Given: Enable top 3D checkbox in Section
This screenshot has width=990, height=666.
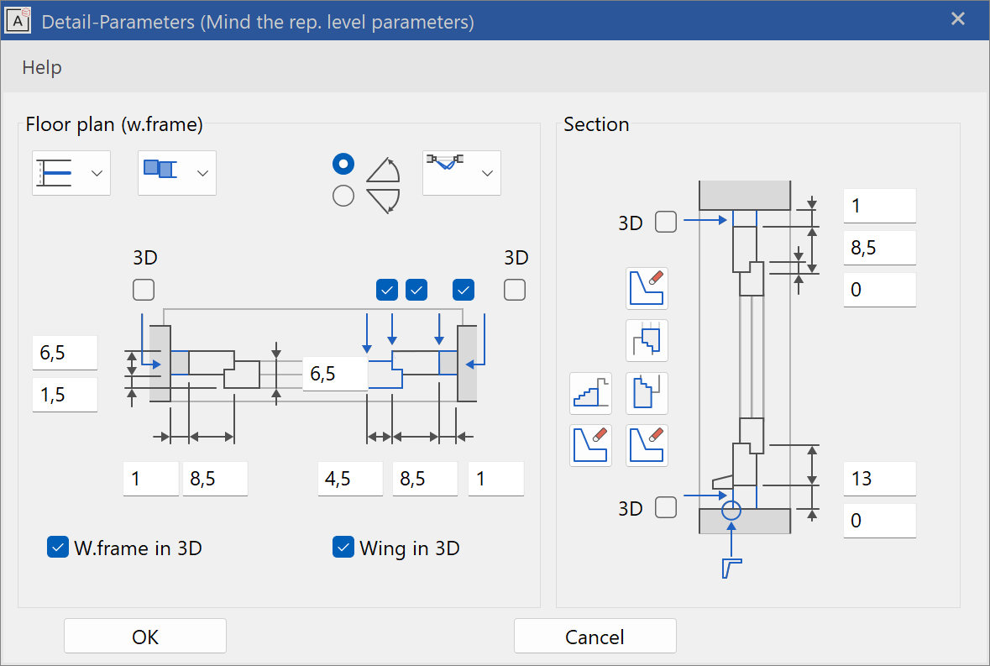Looking at the screenshot, I should 666,222.
